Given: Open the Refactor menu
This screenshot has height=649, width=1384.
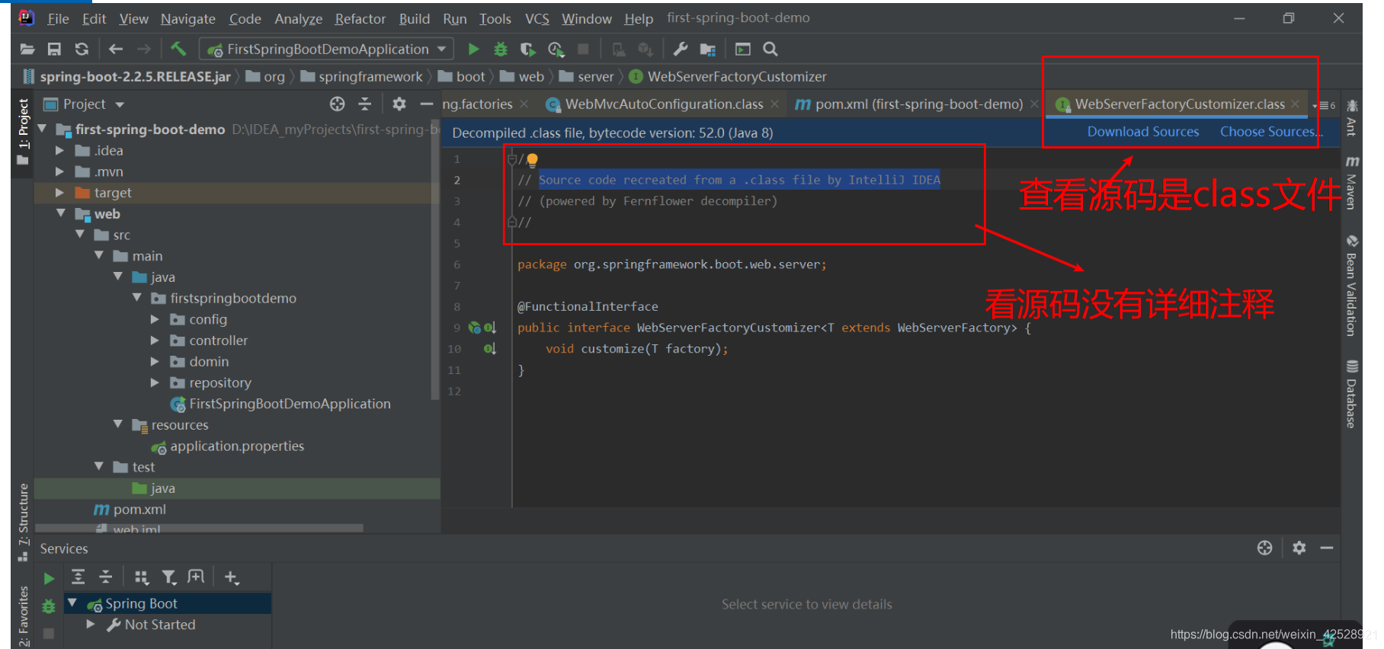Looking at the screenshot, I should pos(360,18).
